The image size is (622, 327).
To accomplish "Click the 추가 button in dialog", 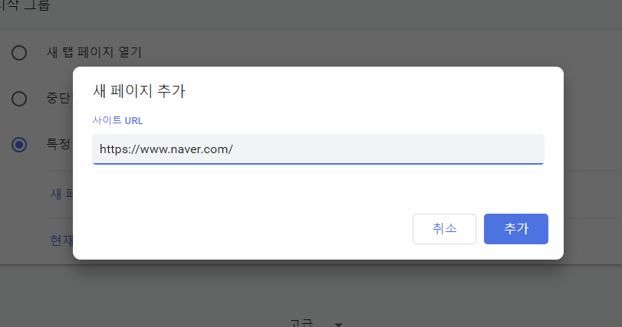I will tap(515, 229).
